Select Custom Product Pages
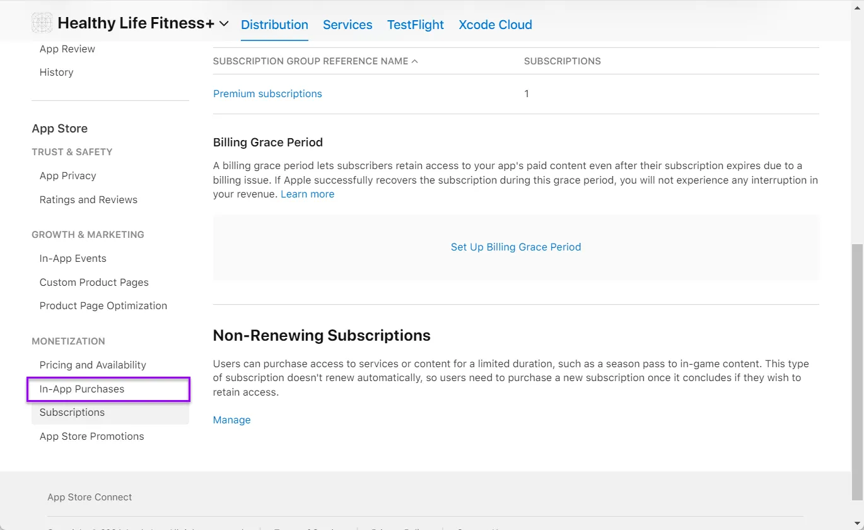The height and width of the screenshot is (530, 864). click(x=94, y=283)
